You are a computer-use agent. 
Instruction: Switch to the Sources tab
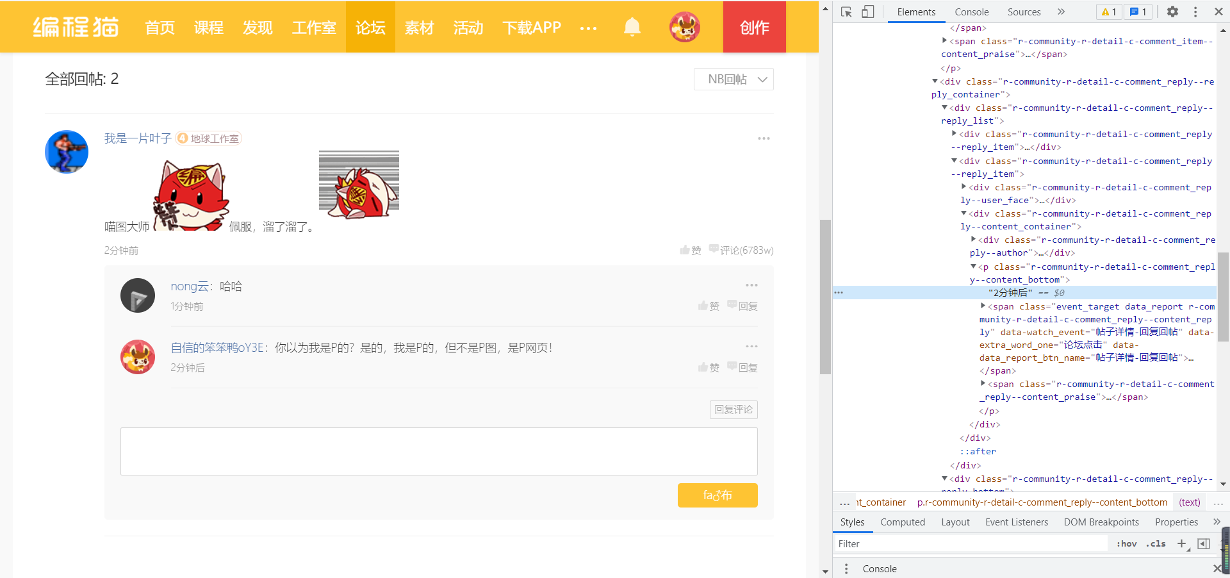click(1024, 12)
